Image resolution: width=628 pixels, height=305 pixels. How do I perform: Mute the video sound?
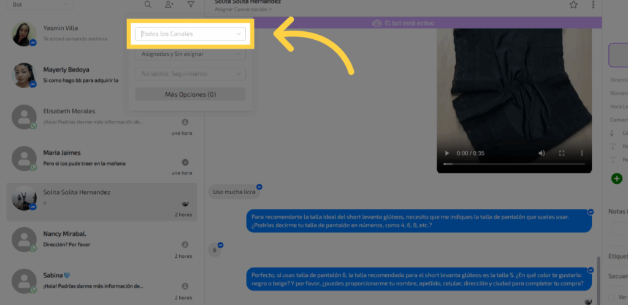tap(542, 152)
